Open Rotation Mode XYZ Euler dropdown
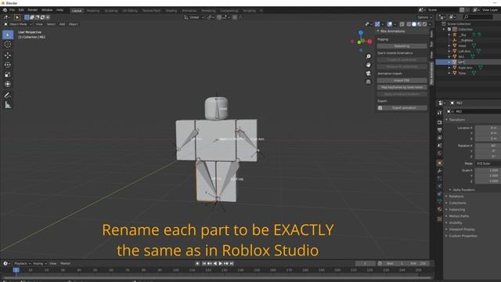Image resolution: width=501 pixels, height=282 pixels. (488, 164)
